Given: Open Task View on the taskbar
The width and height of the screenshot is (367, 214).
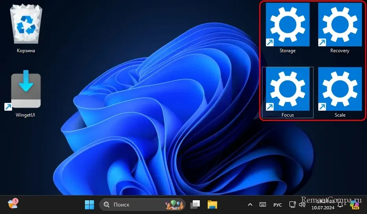Looking at the screenshot, I should pos(195,205).
